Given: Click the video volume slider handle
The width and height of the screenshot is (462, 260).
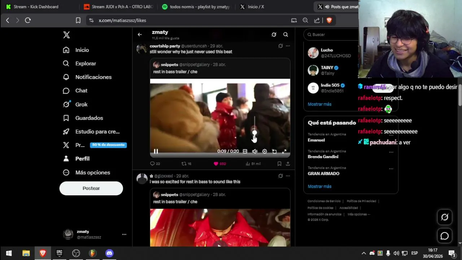Looking at the screenshot, I should click(x=254, y=133).
